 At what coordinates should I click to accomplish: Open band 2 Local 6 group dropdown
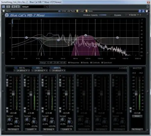31,129
